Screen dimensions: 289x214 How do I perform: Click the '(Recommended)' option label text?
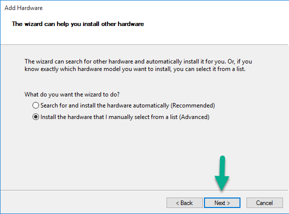click(x=193, y=105)
